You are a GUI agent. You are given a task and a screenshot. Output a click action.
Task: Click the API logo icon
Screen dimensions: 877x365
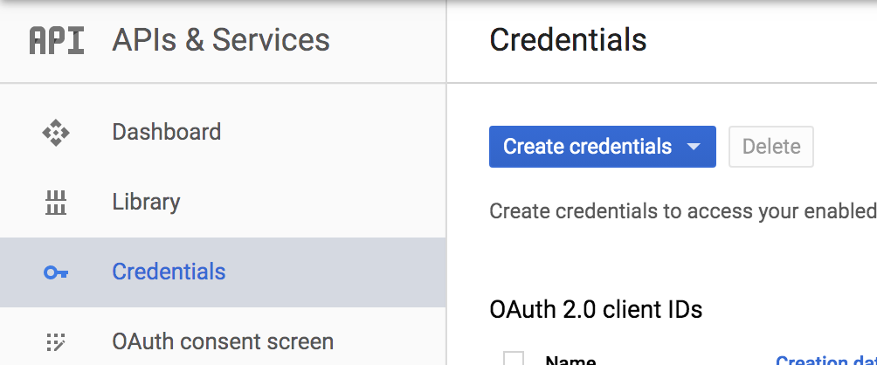pyautogui.click(x=57, y=40)
